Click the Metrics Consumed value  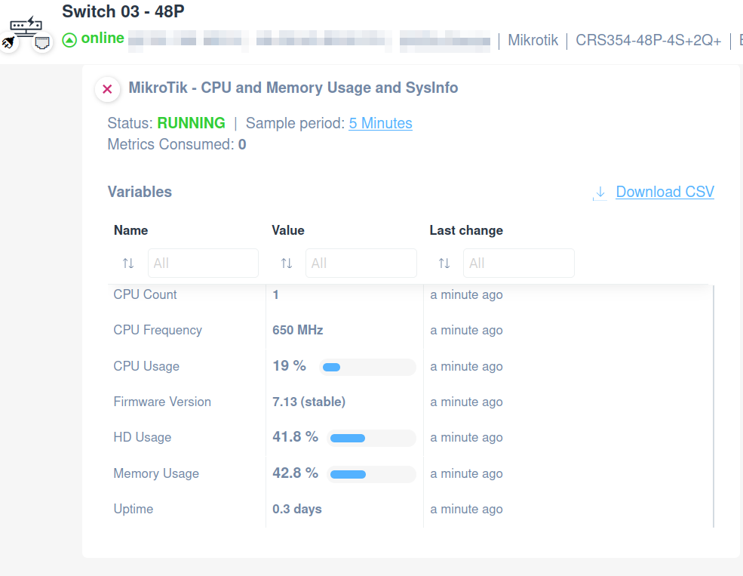[x=242, y=145]
